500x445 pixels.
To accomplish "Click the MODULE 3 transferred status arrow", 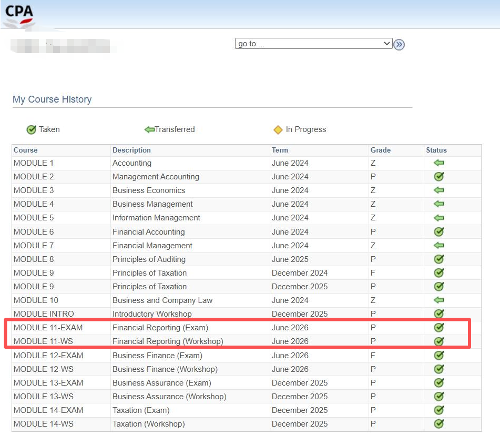I will [439, 190].
